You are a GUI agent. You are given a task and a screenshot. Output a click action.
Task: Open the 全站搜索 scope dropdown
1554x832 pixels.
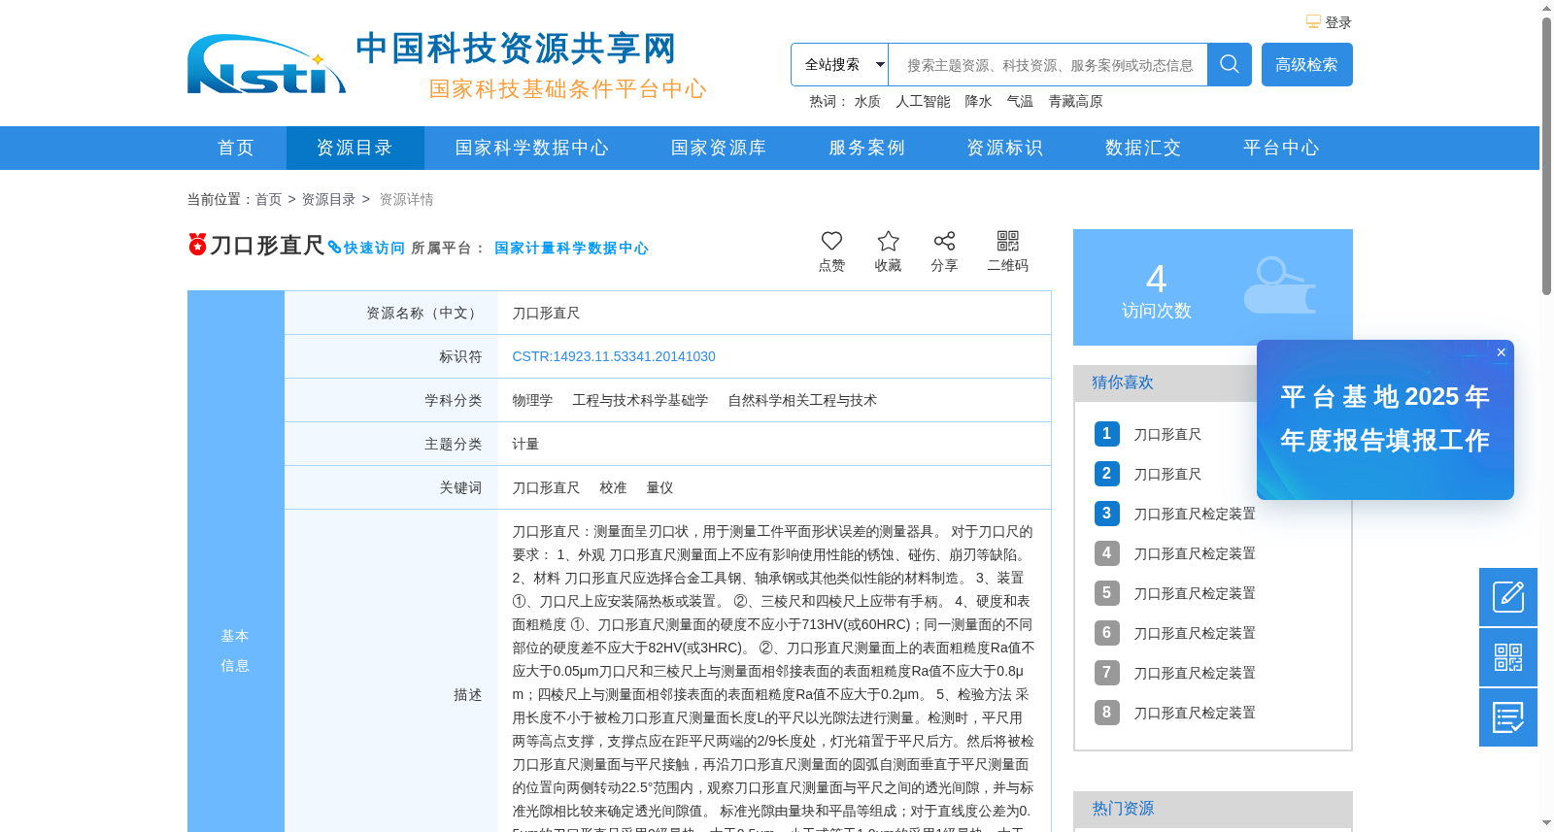coord(840,64)
